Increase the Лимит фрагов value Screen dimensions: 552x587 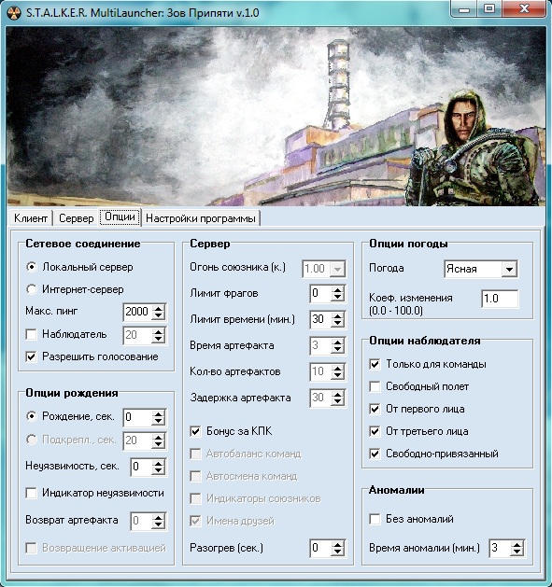337,289
